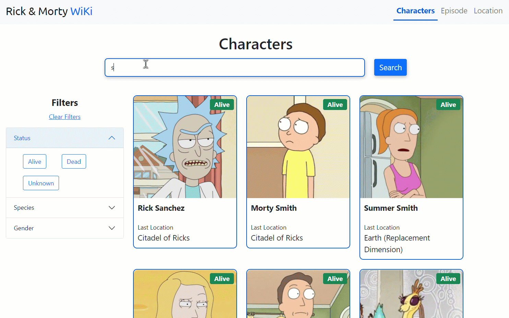Click the Alive badge on Summer Smith card
The height and width of the screenshot is (318, 509).
point(448,105)
